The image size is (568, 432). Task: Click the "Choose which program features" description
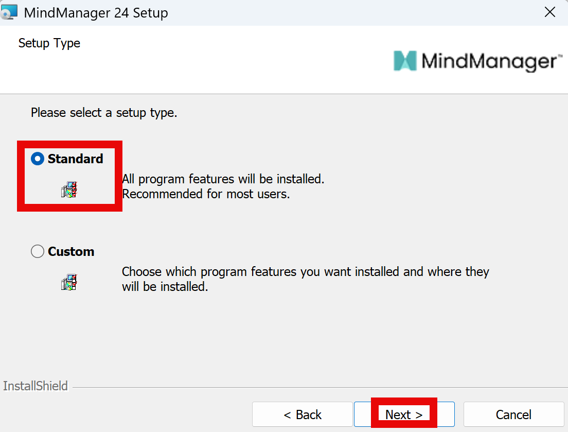305,272
